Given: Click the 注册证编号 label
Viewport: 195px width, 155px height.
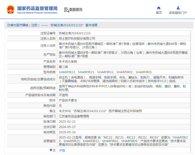Looking at the screenshot, I should pos(48,33).
